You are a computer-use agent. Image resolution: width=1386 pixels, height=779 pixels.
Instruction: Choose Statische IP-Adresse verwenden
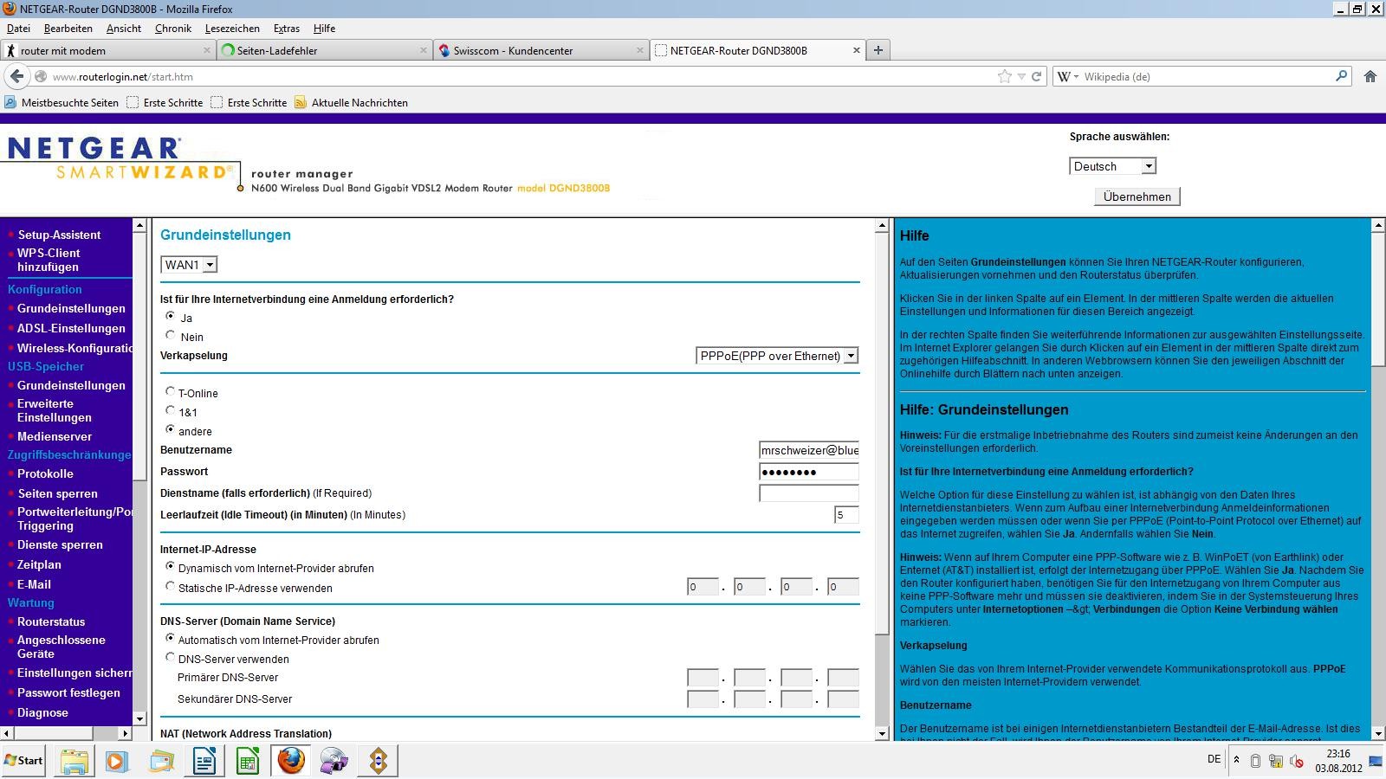171,587
